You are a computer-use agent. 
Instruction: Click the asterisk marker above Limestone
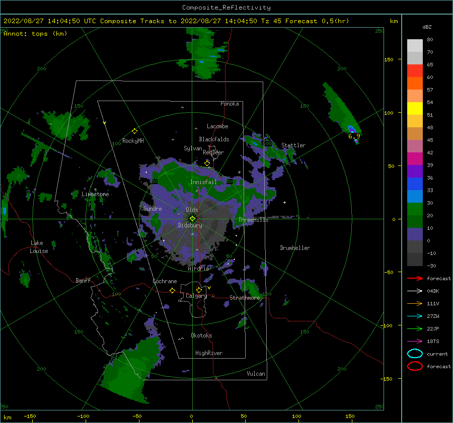tap(95, 190)
